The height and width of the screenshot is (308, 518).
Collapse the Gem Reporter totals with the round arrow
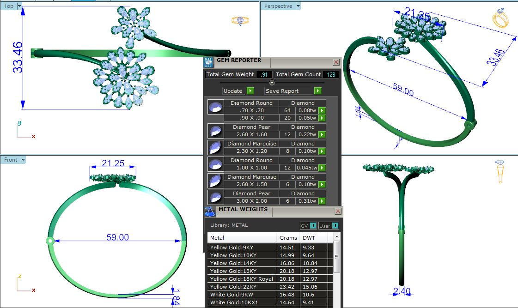click(272, 83)
